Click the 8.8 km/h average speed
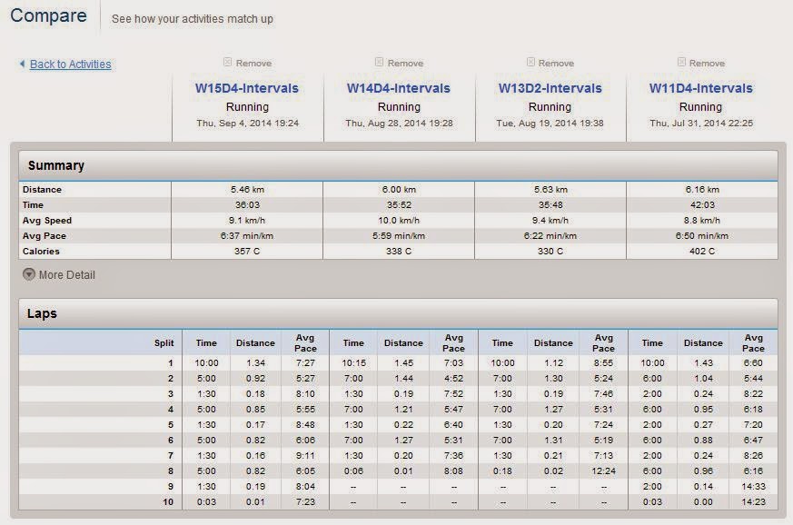Viewport: 793px width, 525px height. pyautogui.click(x=702, y=221)
